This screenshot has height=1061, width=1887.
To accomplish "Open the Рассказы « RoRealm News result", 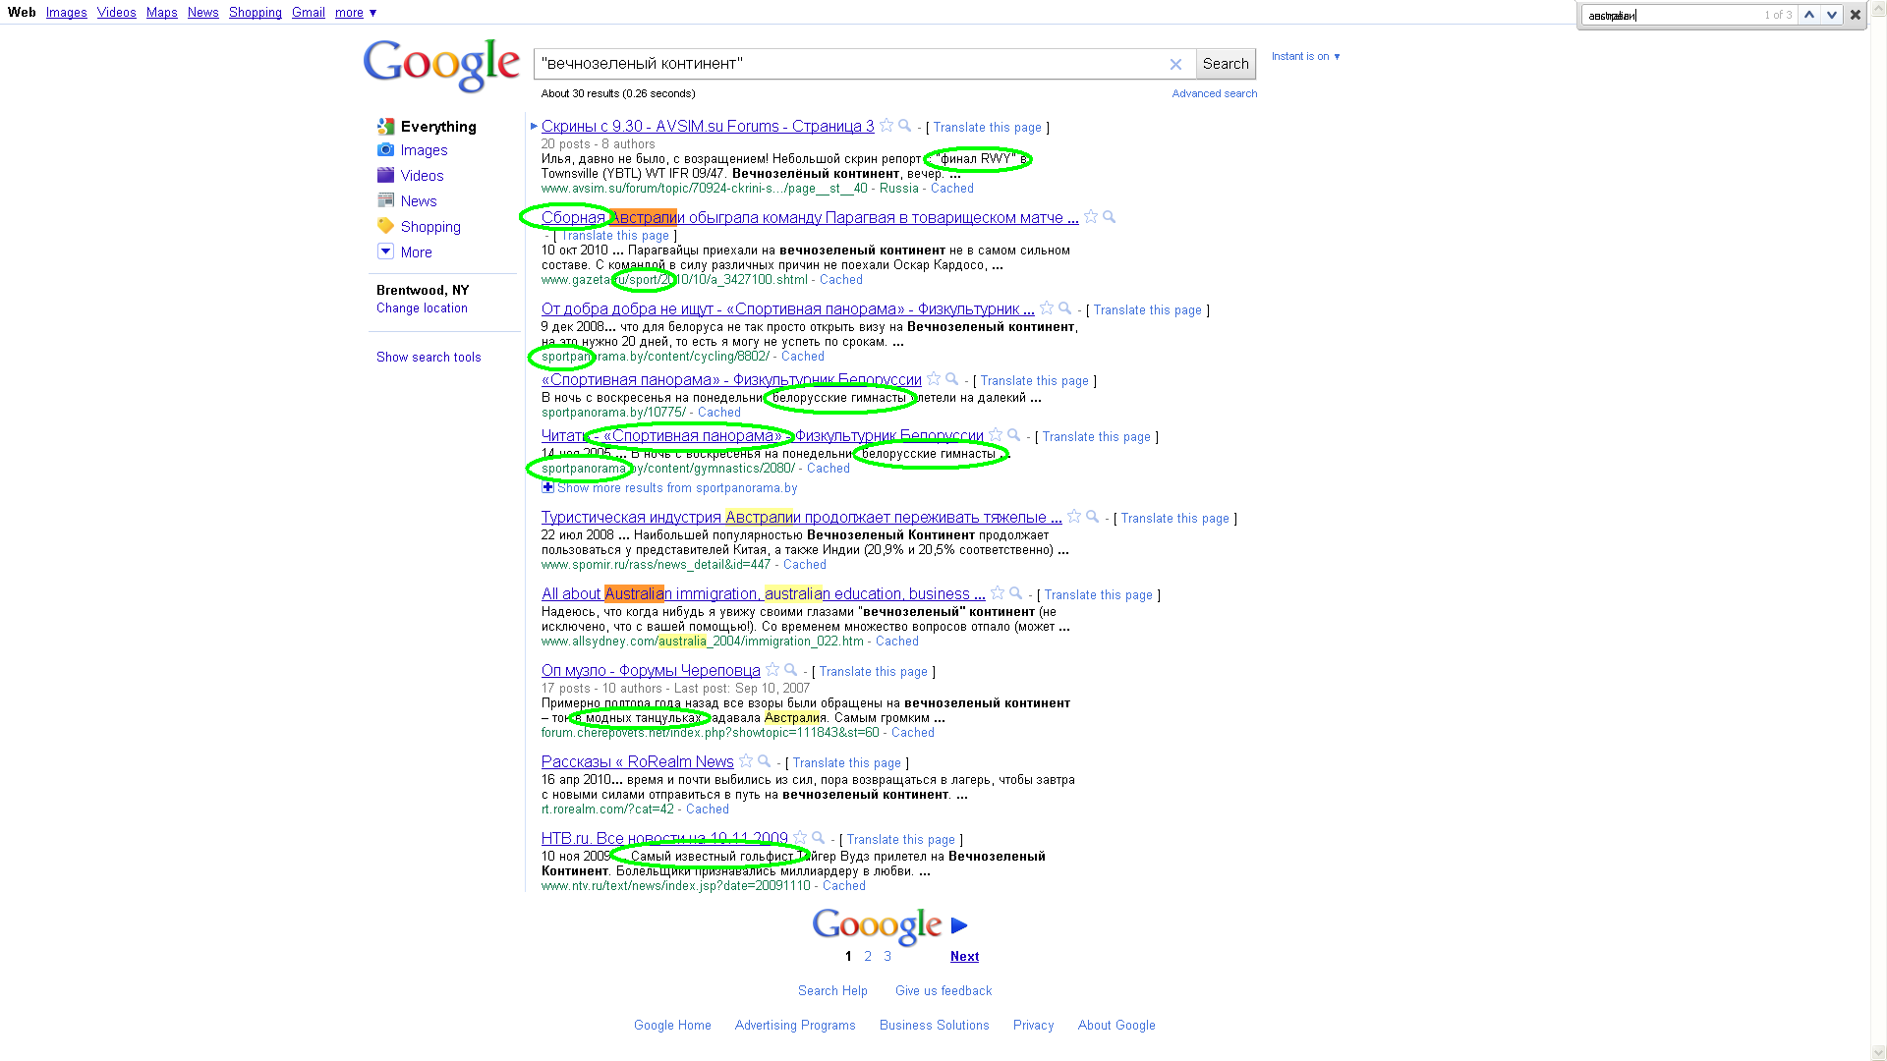I will coord(637,762).
